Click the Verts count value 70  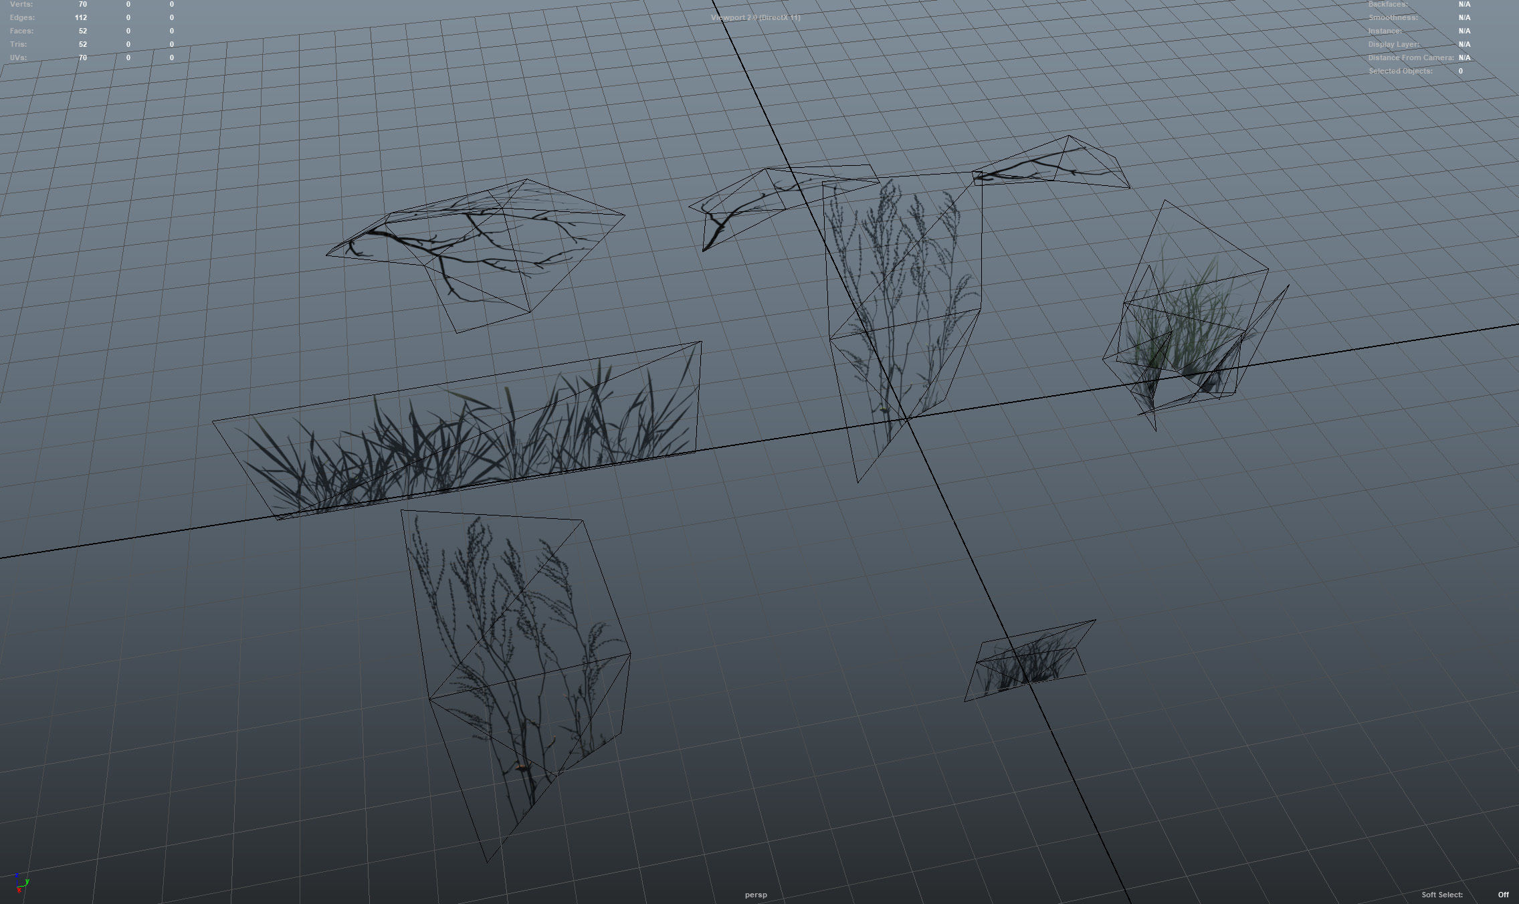(83, 4)
